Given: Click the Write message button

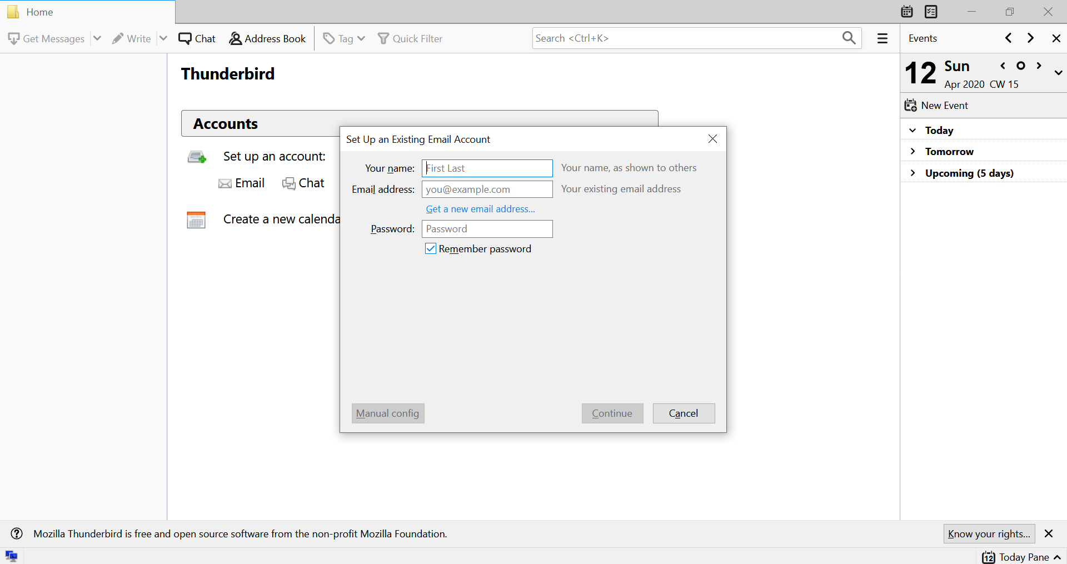Looking at the screenshot, I should (x=132, y=38).
